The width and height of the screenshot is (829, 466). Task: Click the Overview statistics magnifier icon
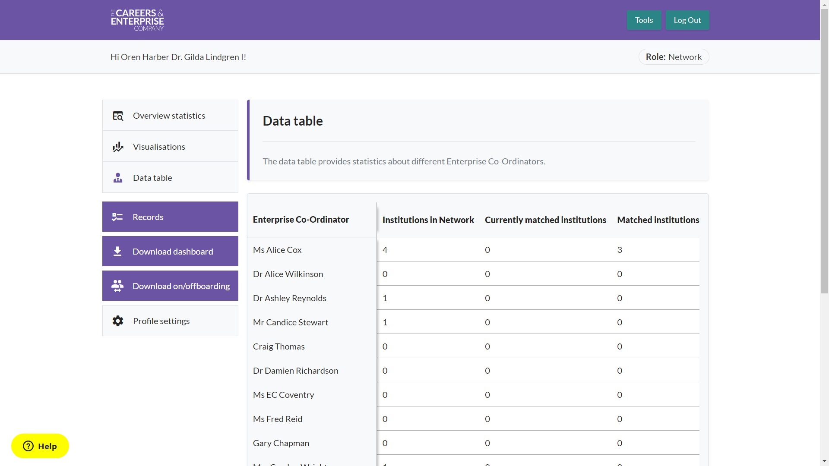[x=118, y=116]
